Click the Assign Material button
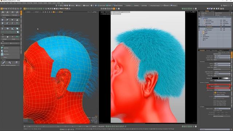 coord(223,13)
